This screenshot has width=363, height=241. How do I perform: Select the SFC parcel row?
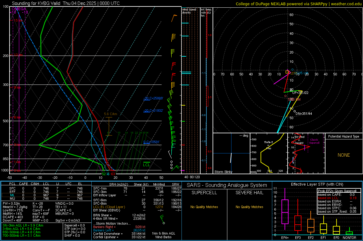(x=46, y=189)
